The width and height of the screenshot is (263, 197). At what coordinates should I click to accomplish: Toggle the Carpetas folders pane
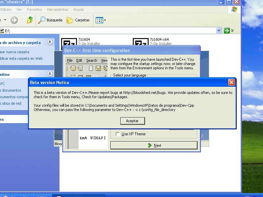coord(78,20)
